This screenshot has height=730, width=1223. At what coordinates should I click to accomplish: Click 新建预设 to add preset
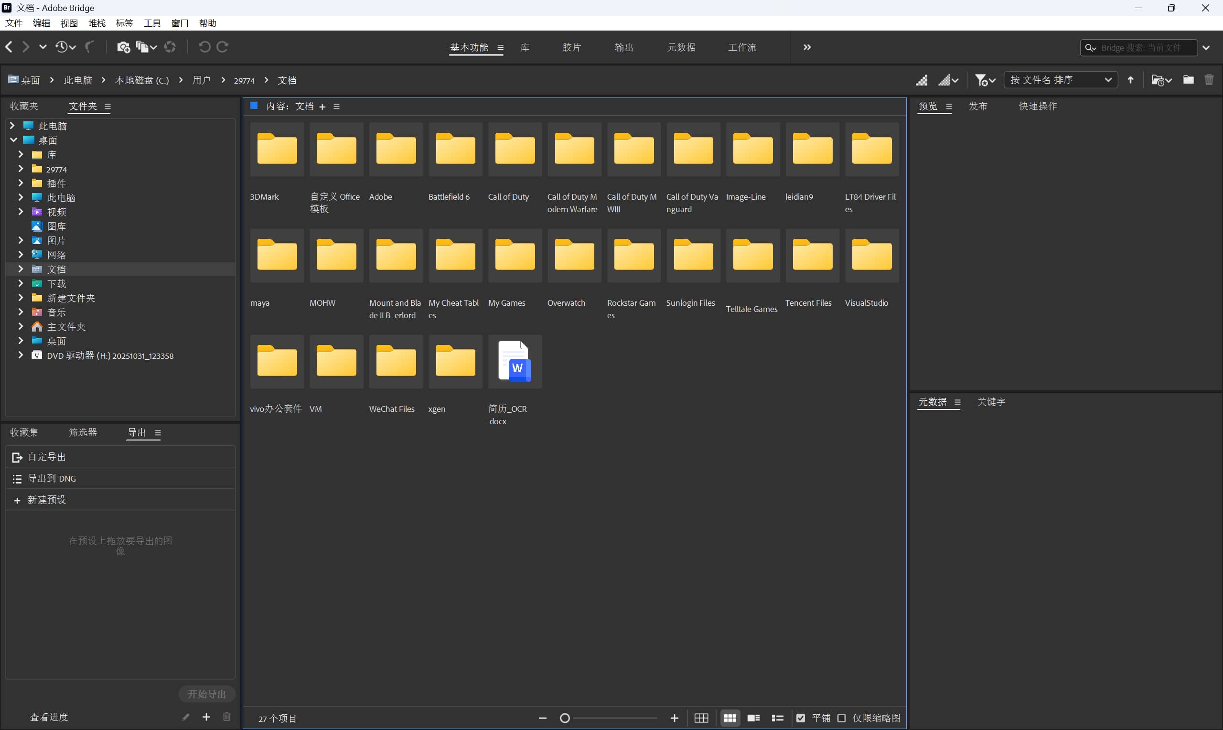click(46, 500)
